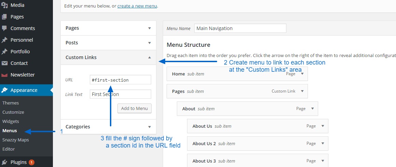The width and height of the screenshot is (396, 167).
Task: Open Themes under Appearance
Action: (x=11, y=103)
